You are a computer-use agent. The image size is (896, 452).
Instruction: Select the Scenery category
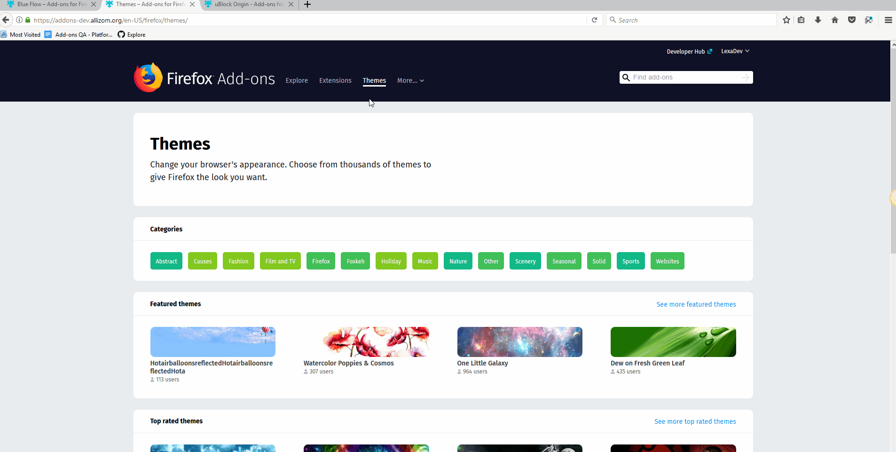[x=525, y=261]
